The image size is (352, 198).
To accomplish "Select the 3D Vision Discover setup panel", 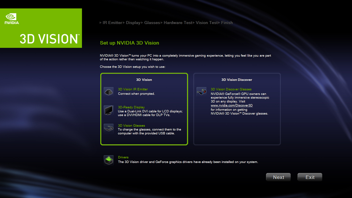I will click(237, 109).
